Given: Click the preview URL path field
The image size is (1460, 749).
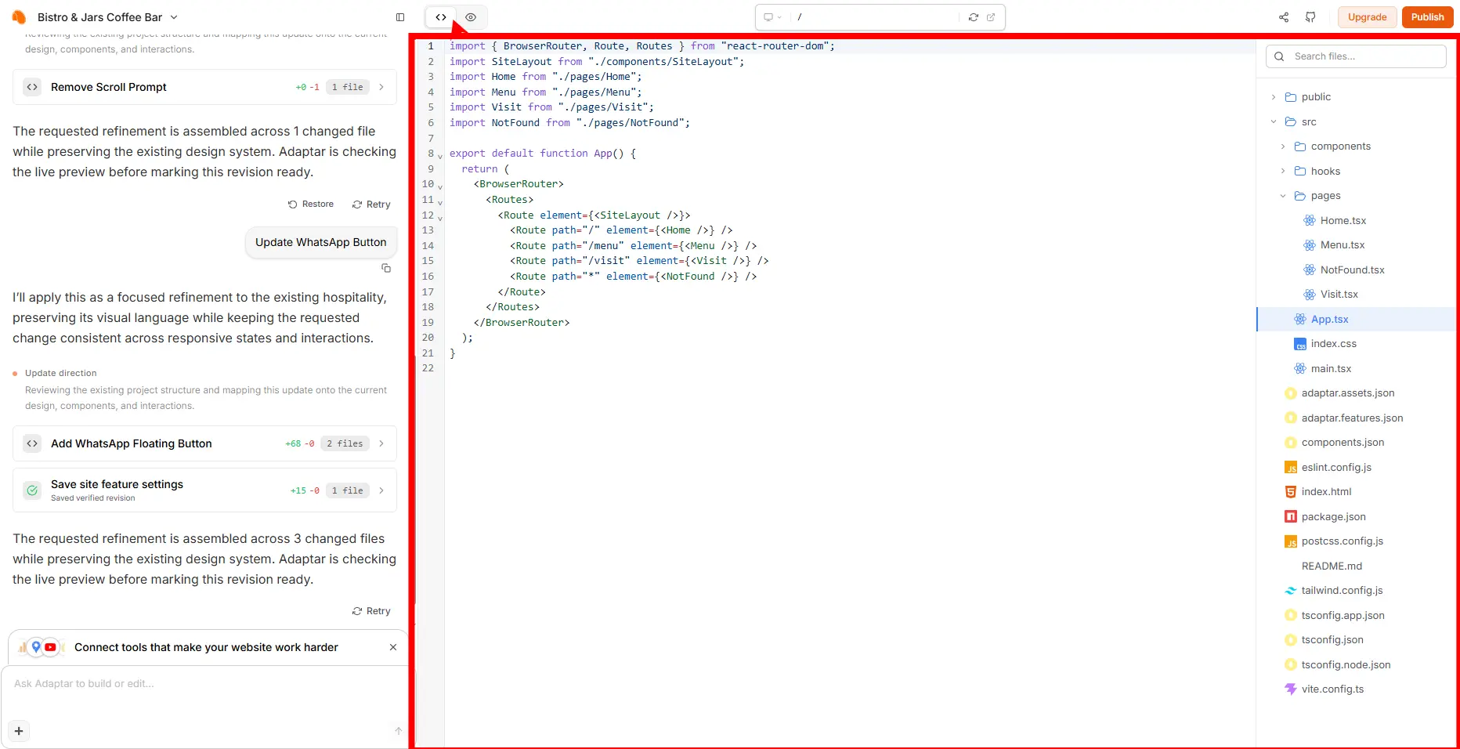Looking at the screenshot, I should click(x=876, y=17).
